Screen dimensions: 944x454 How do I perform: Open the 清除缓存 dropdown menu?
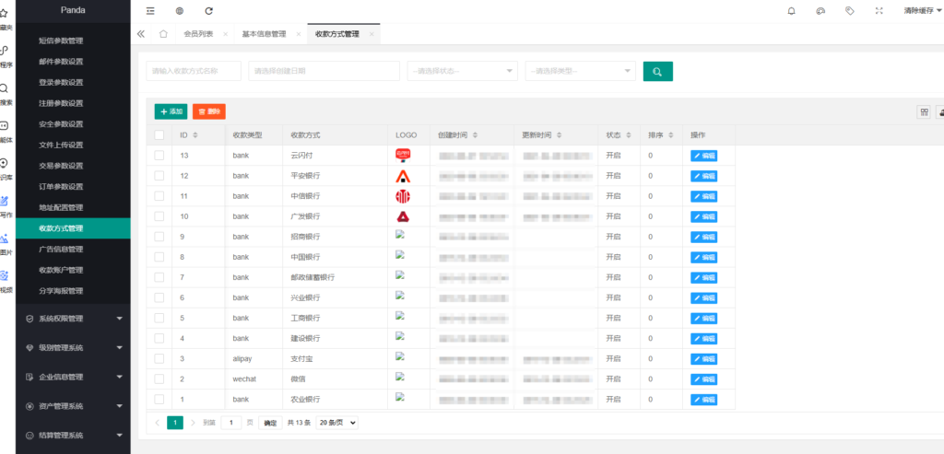point(922,11)
